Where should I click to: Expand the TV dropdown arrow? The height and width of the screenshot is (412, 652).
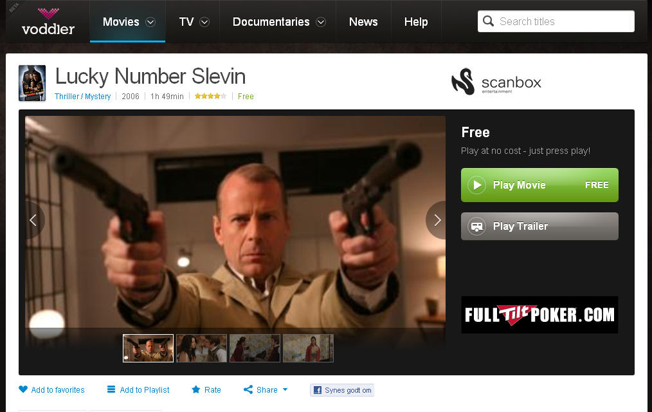tap(204, 22)
